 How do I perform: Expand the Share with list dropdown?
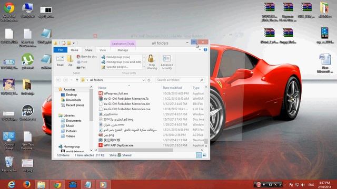pyautogui.click(x=144, y=67)
